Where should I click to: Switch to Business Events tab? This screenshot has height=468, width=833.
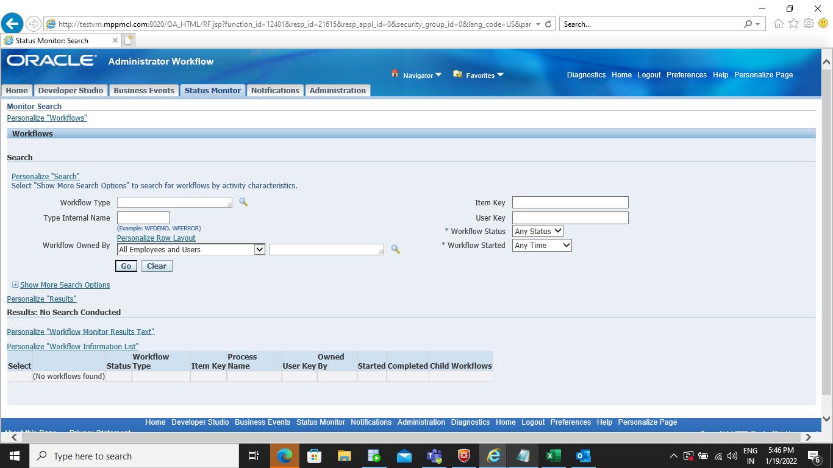(144, 90)
